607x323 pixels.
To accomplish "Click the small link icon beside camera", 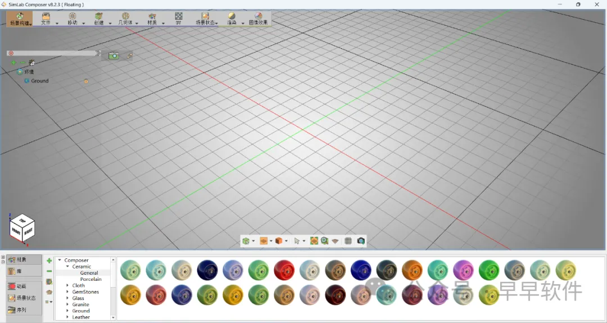I will click(x=130, y=56).
